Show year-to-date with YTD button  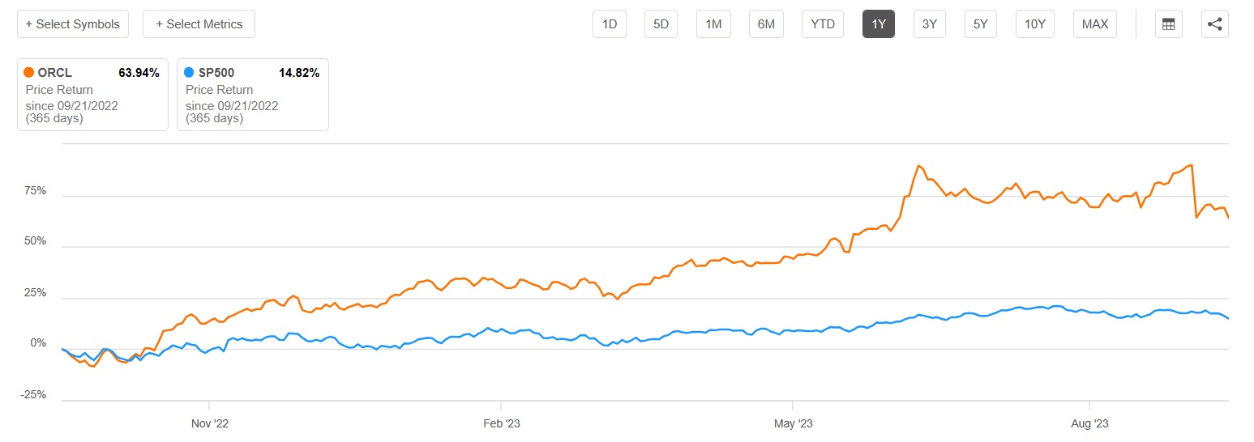(x=823, y=24)
